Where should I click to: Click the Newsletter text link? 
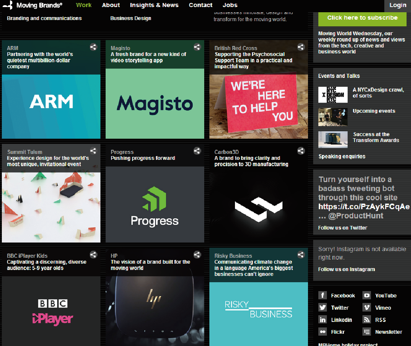(388, 332)
